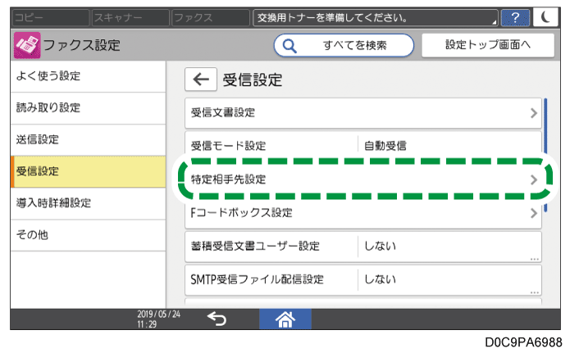
Task: Open その他 in sidebar
Action: click(88, 235)
